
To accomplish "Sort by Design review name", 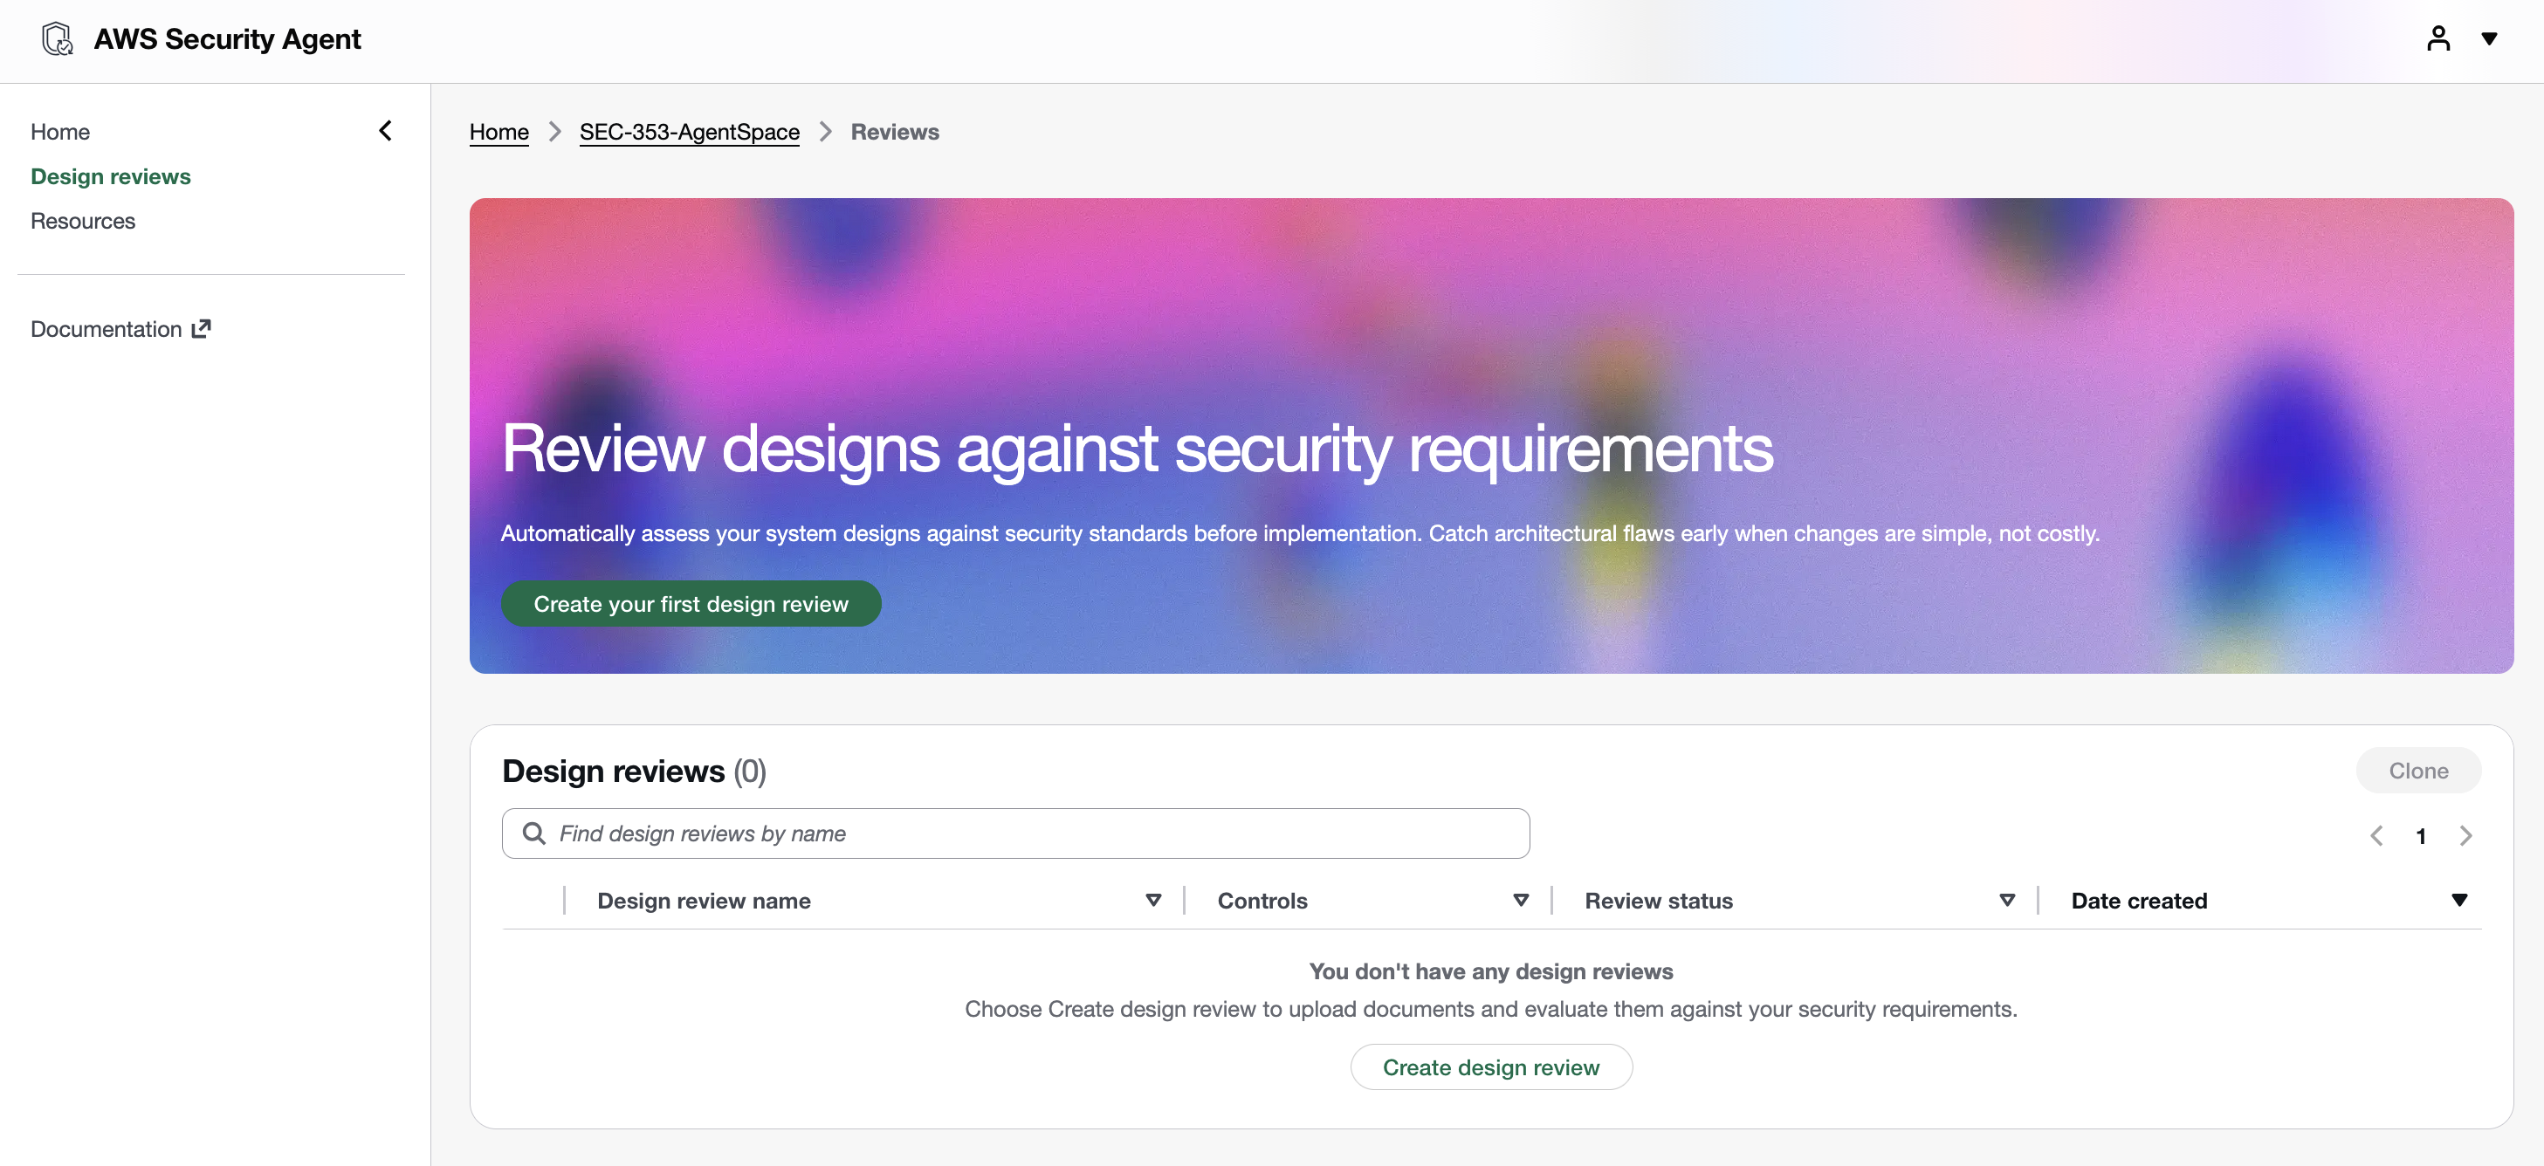I will [x=1152, y=901].
